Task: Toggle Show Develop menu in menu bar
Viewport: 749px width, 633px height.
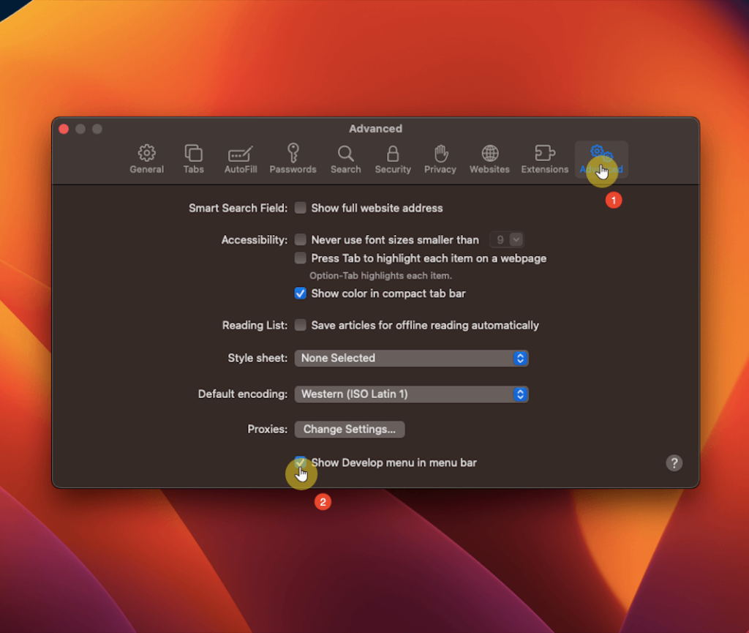Action: [300, 462]
